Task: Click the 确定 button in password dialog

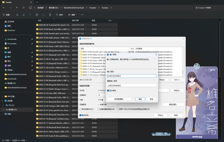Action: [140, 99]
